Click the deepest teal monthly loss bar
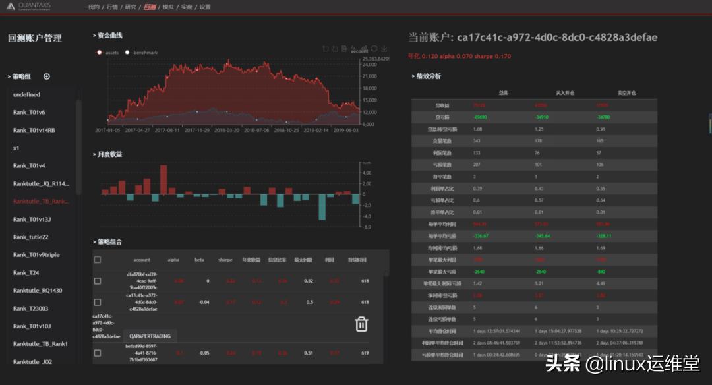This screenshot has width=712, height=385. coord(322,207)
